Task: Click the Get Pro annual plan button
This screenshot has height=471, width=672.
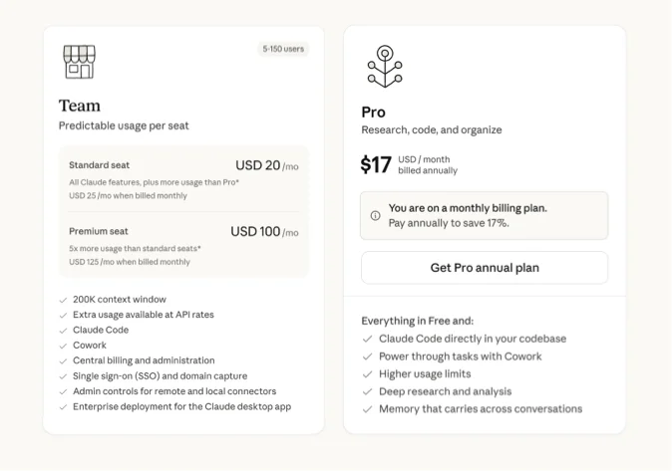Action: coord(484,268)
